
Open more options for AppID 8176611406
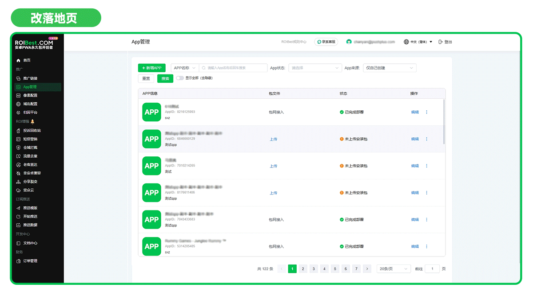(427, 193)
